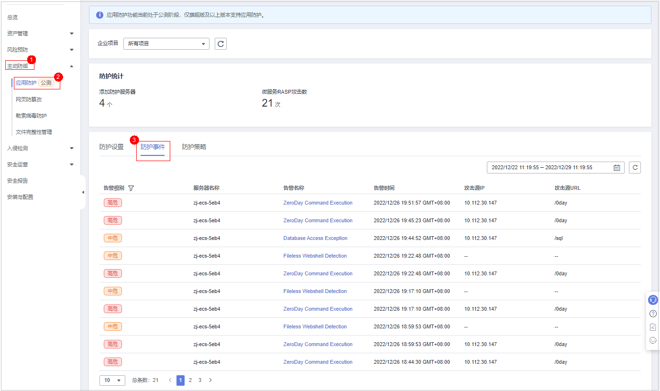Open the Database Access Exception alarm link
Viewport: 660px width, 391px height.
point(315,238)
